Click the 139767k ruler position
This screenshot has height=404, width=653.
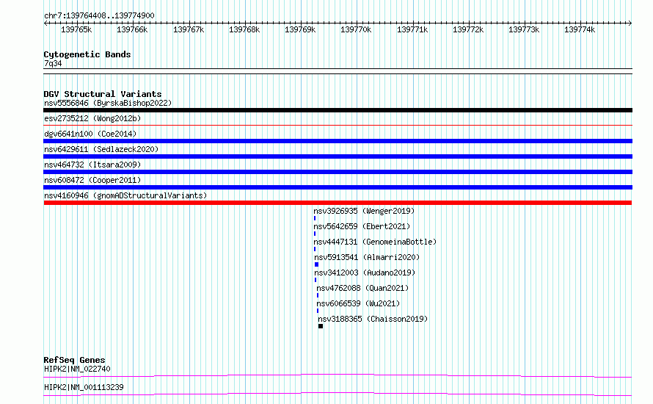[189, 29]
